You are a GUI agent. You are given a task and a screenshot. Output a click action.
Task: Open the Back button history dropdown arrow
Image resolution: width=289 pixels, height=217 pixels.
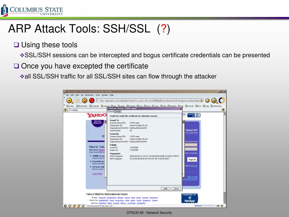click(x=73, y=103)
